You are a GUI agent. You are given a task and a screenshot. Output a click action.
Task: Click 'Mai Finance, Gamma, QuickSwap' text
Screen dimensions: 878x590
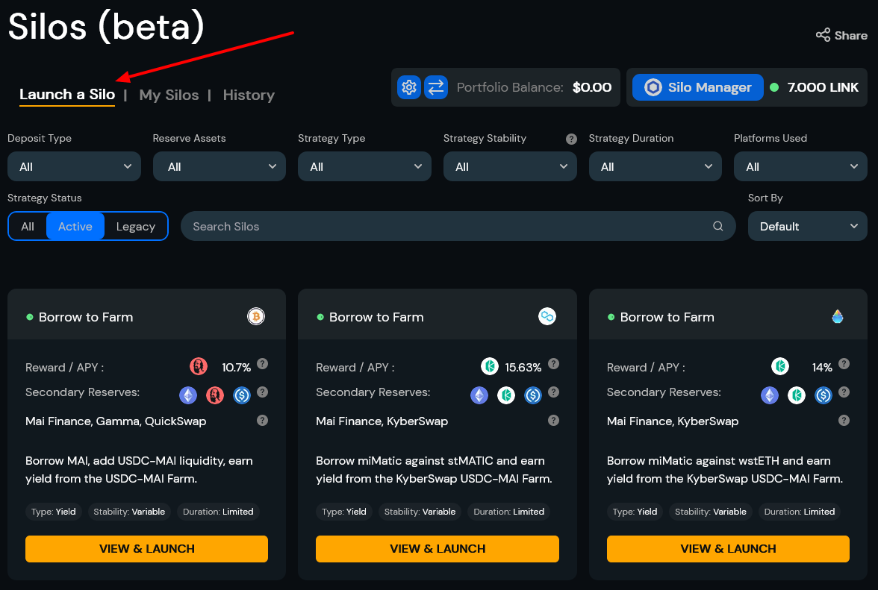[x=116, y=421]
